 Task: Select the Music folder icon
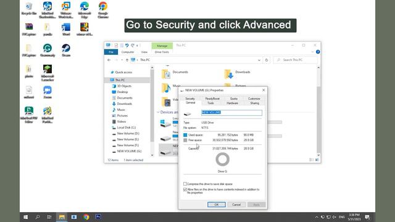pyautogui.click(x=166, y=88)
